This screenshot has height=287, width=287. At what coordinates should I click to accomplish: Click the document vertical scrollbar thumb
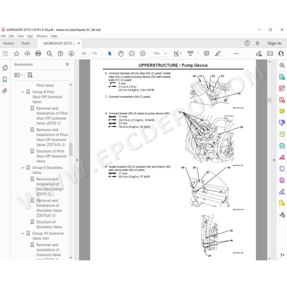point(269,100)
